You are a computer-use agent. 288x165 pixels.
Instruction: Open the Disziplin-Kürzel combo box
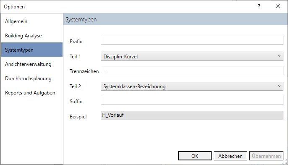pyautogui.click(x=192, y=56)
